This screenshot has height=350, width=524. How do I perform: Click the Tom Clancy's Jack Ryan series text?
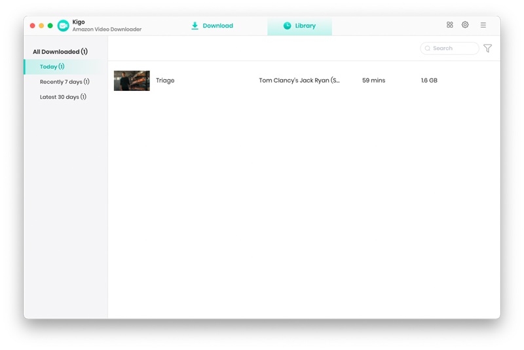click(x=299, y=80)
